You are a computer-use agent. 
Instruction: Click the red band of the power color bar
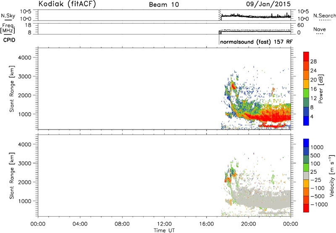(x=306, y=56)
